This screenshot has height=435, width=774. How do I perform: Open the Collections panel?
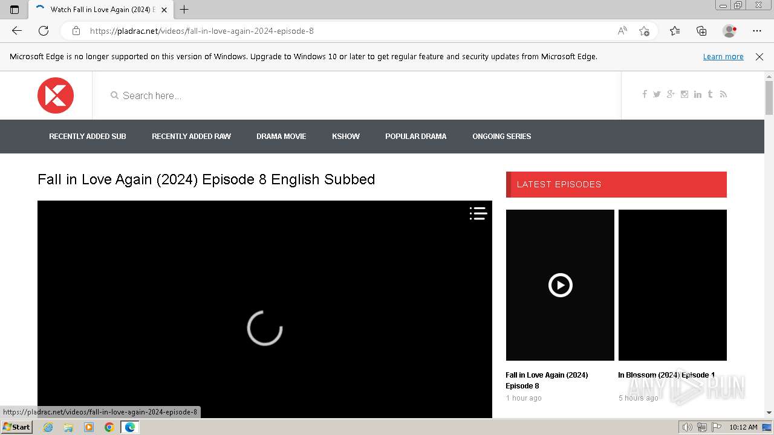pos(701,31)
